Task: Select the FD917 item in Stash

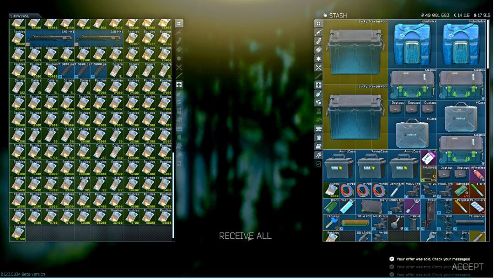Action: tap(429, 215)
